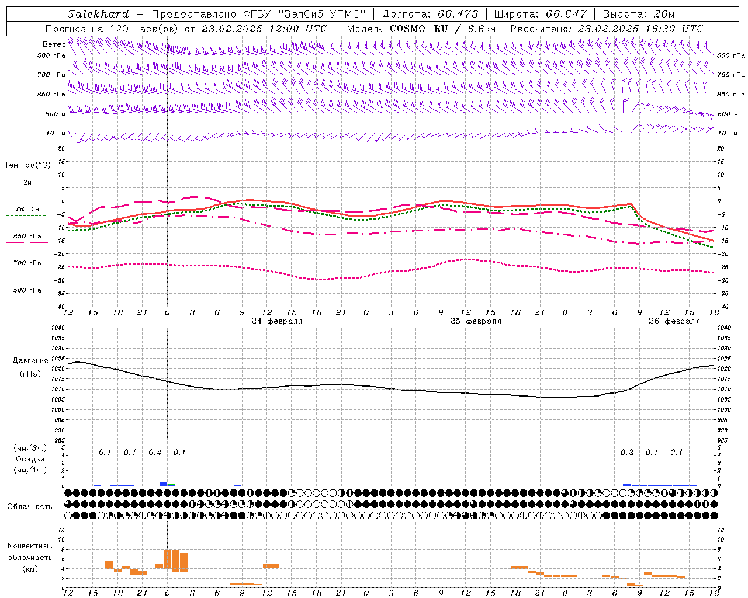748x598 pixels.
Task: Click the "Широта: 66.647" header field
Action: pos(541,14)
